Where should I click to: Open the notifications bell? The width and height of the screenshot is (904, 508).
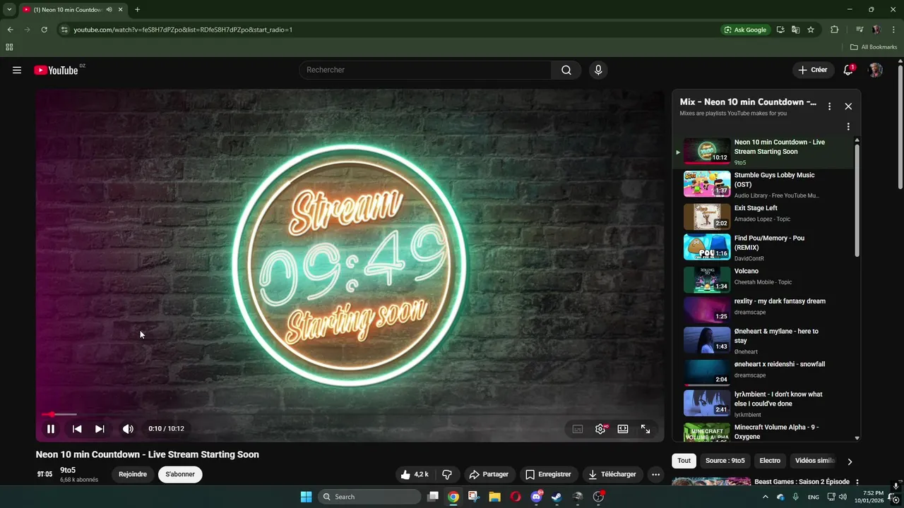coord(848,70)
